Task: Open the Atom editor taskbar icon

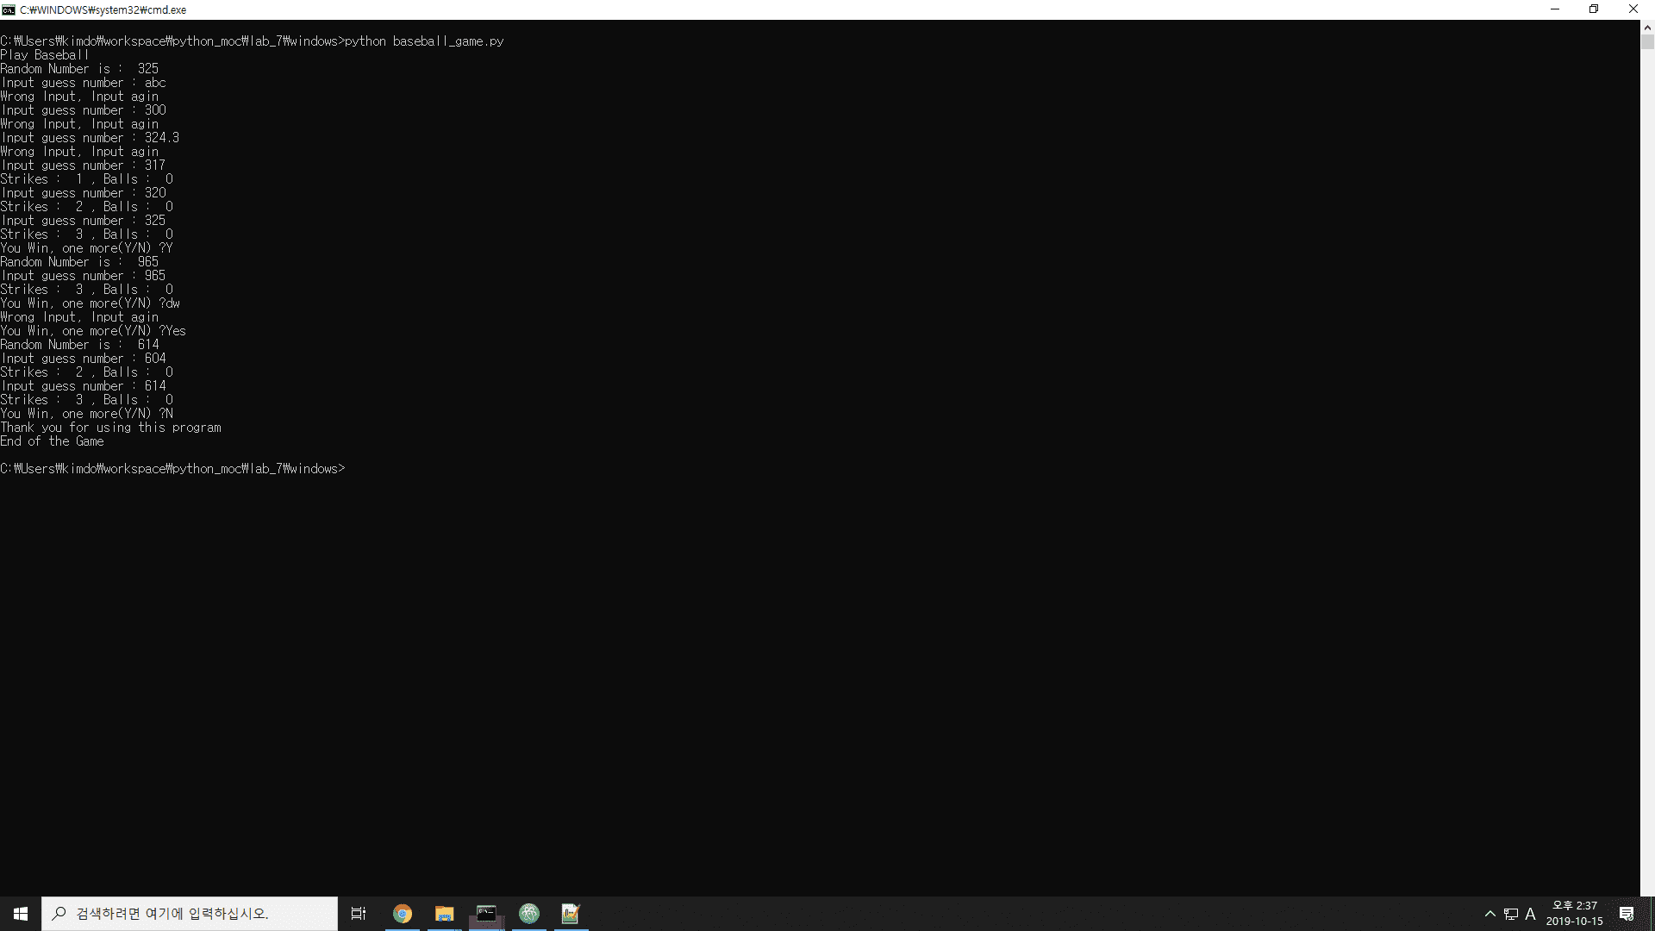Action: [528, 914]
